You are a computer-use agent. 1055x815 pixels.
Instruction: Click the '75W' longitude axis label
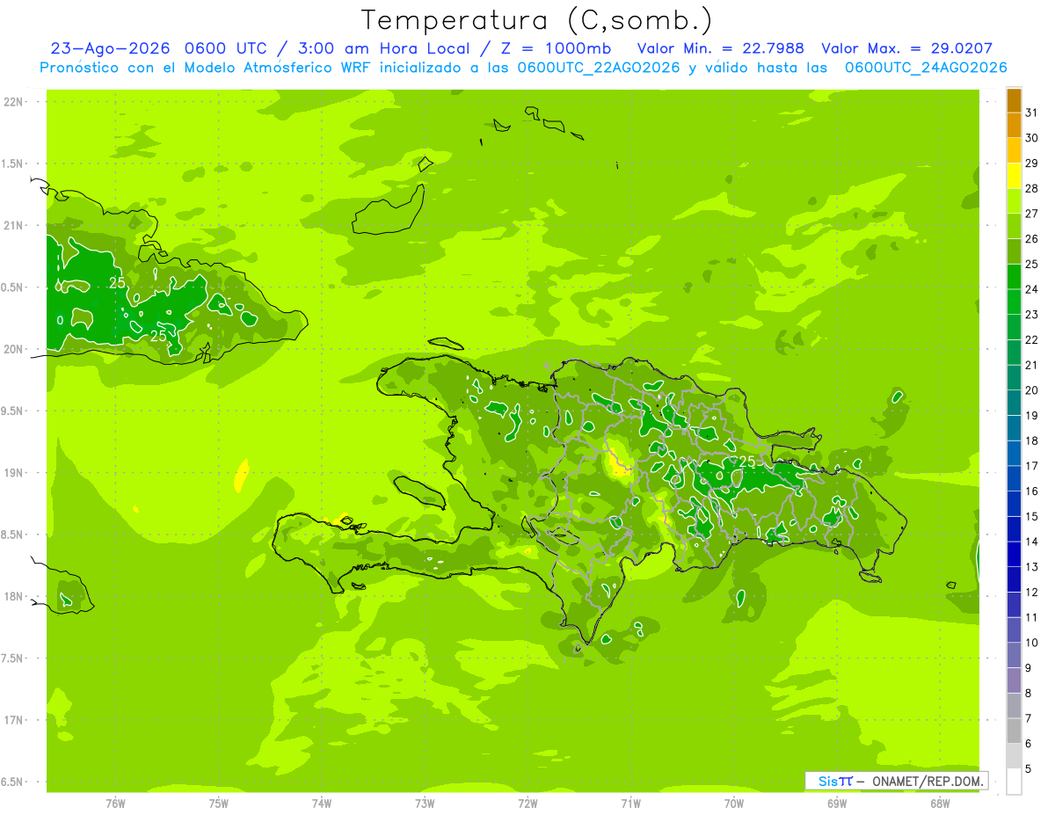(x=218, y=804)
